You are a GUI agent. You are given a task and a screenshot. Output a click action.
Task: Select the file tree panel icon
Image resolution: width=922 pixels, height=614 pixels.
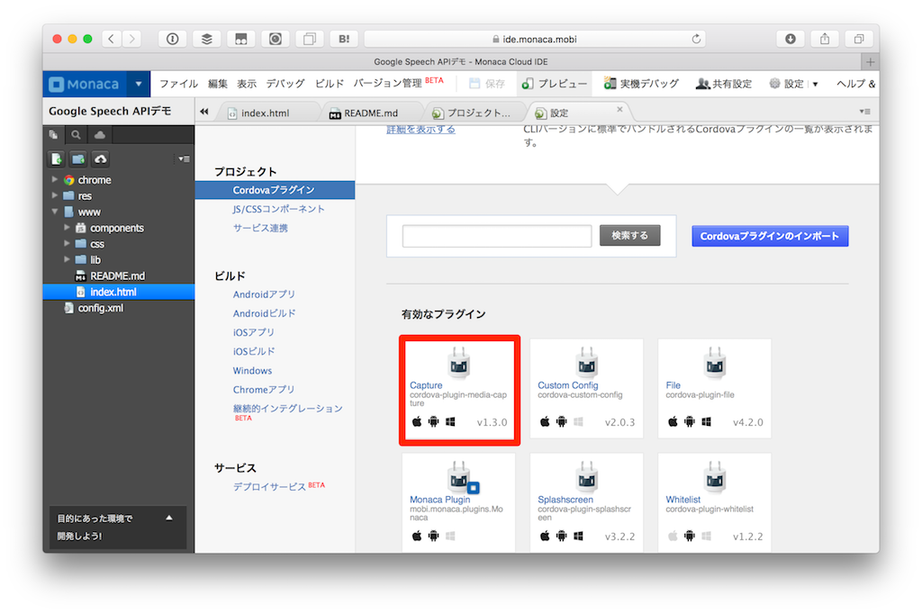pyautogui.click(x=53, y=135)
